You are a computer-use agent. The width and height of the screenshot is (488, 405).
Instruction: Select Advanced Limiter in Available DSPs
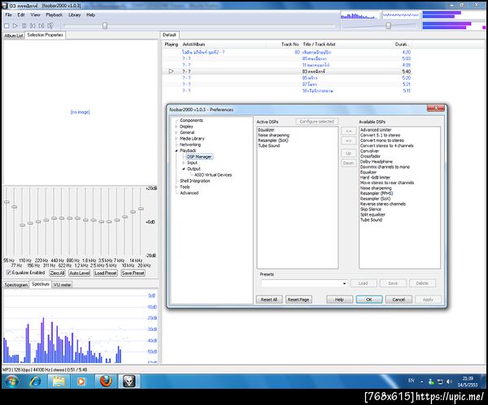point(376,130)
